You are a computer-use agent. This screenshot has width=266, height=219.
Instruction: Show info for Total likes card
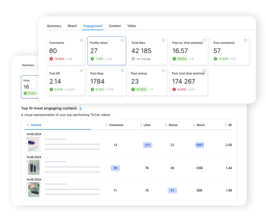click(x=163, y=40)
